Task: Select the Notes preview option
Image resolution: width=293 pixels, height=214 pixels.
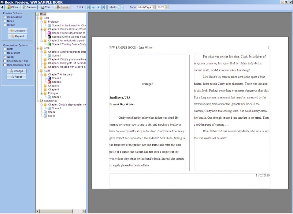Action: coord(5,21)
